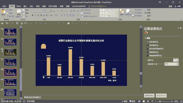Screen dimensions: 183x103
Task: Select slide 16 thumbnail
Action: tap(10, 52)
